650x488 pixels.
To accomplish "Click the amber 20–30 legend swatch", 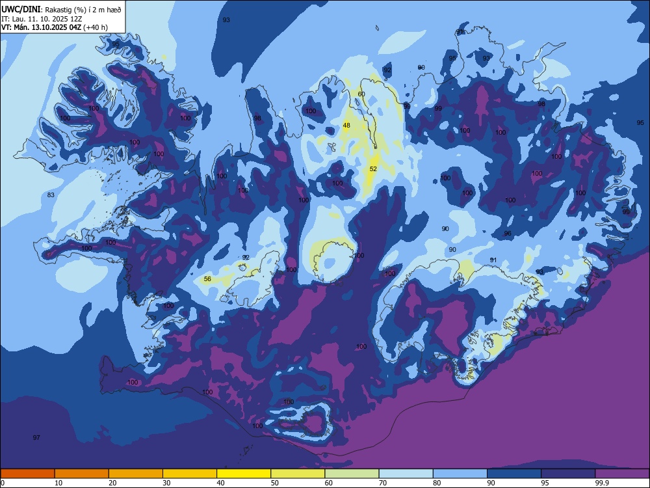I will point(136,474).
